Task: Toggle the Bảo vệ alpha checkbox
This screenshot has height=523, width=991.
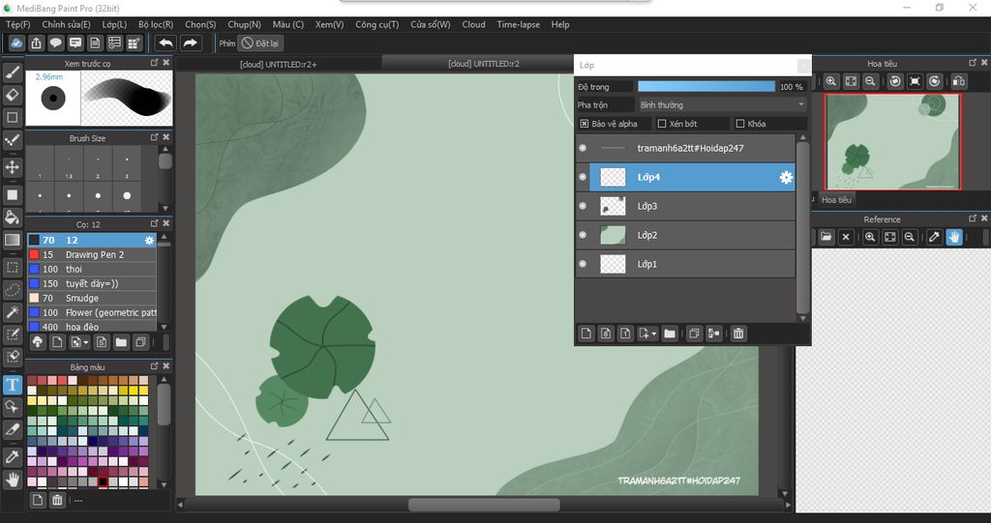Action: 584,124
